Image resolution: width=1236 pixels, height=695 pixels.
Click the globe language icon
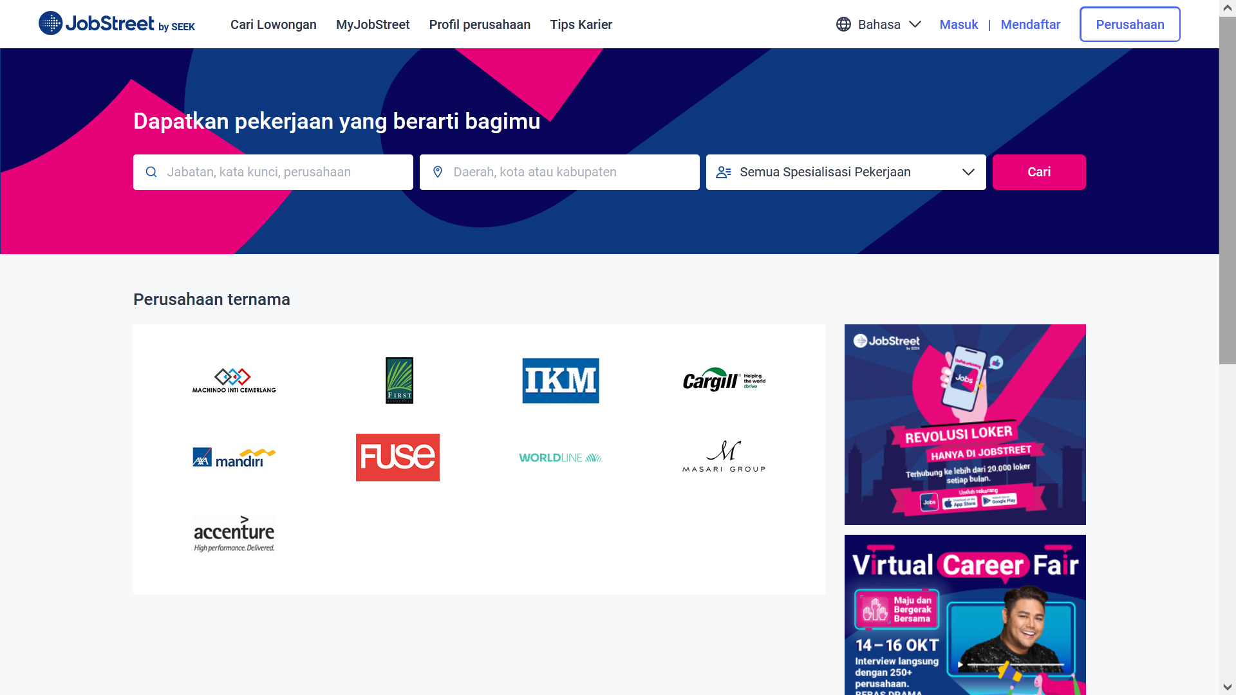pos(843,24)
